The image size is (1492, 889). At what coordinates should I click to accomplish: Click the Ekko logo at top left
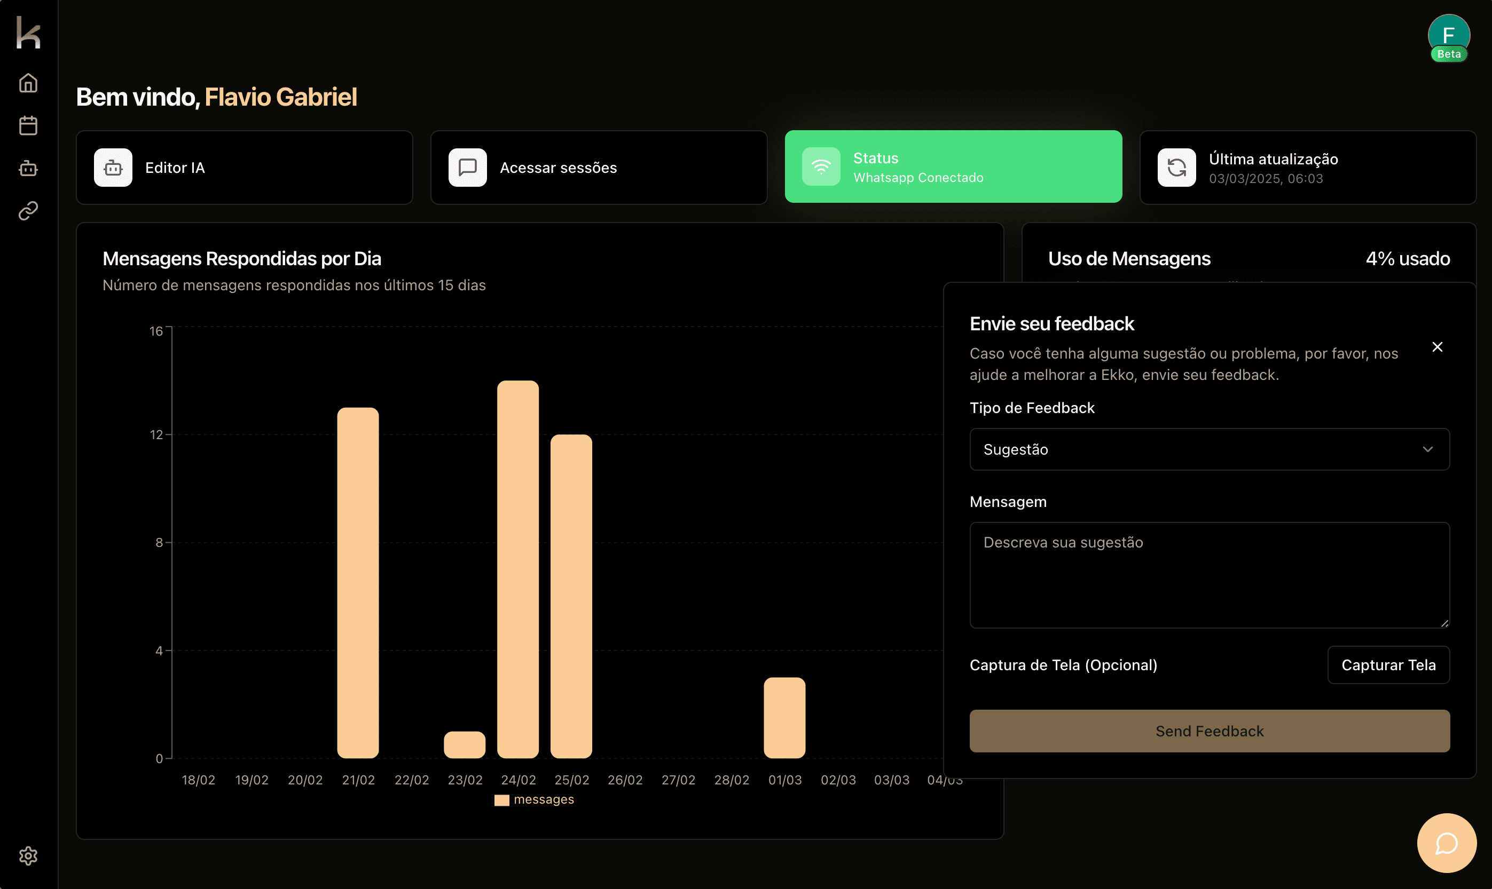pyautogui.click(x=28, y=33)
